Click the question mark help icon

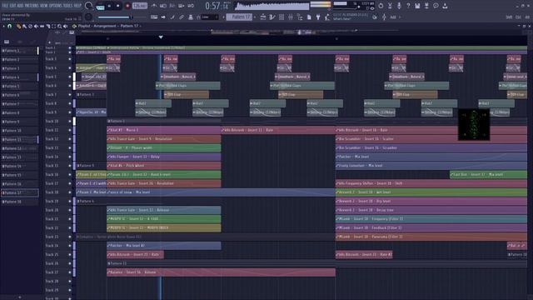(x=408, y=6)
